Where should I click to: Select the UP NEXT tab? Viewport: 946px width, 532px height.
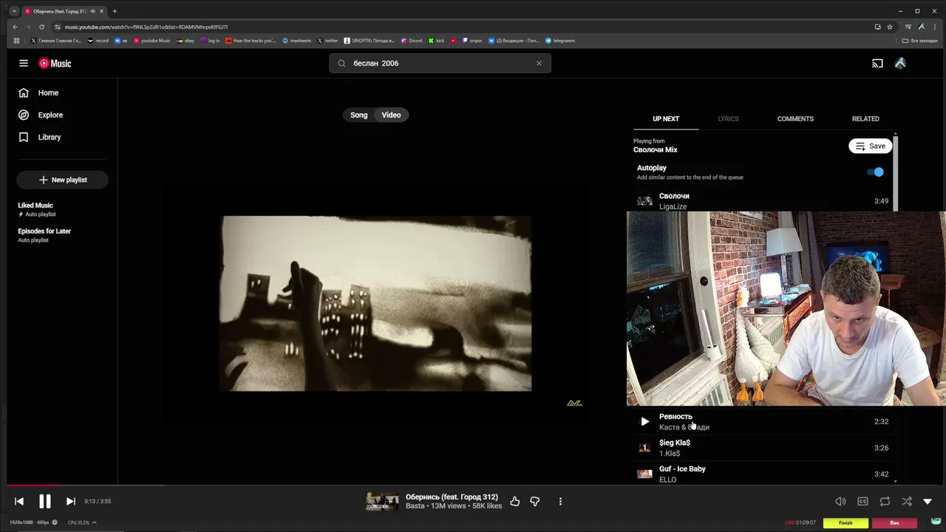(x=666, y=119)
